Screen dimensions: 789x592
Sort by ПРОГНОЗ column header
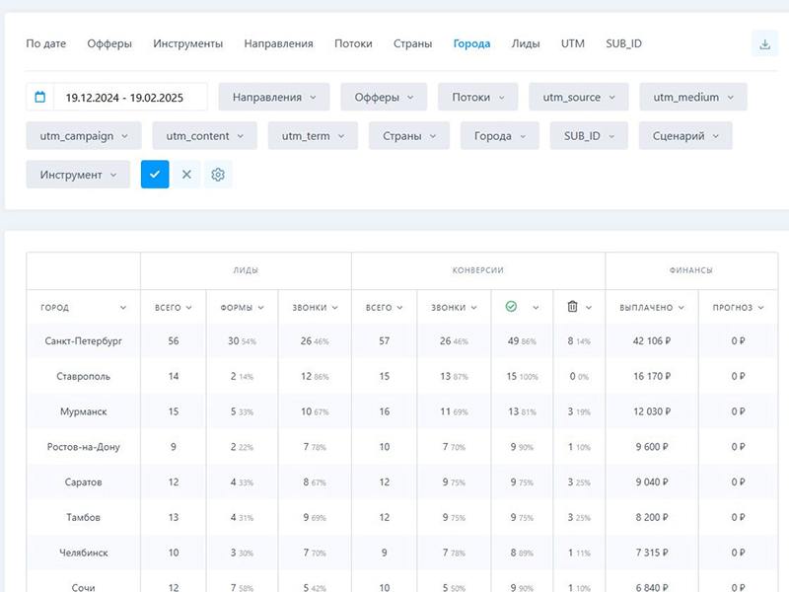point(738,307)
